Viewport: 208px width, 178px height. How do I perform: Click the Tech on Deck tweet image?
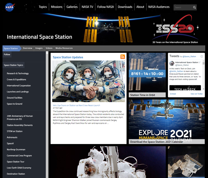[x=185, y=88]
